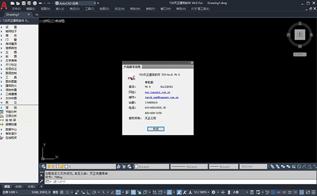Open the 格式(O) menu
The width and height of the screenshot is (317, 196).
(x=74, y=8)
